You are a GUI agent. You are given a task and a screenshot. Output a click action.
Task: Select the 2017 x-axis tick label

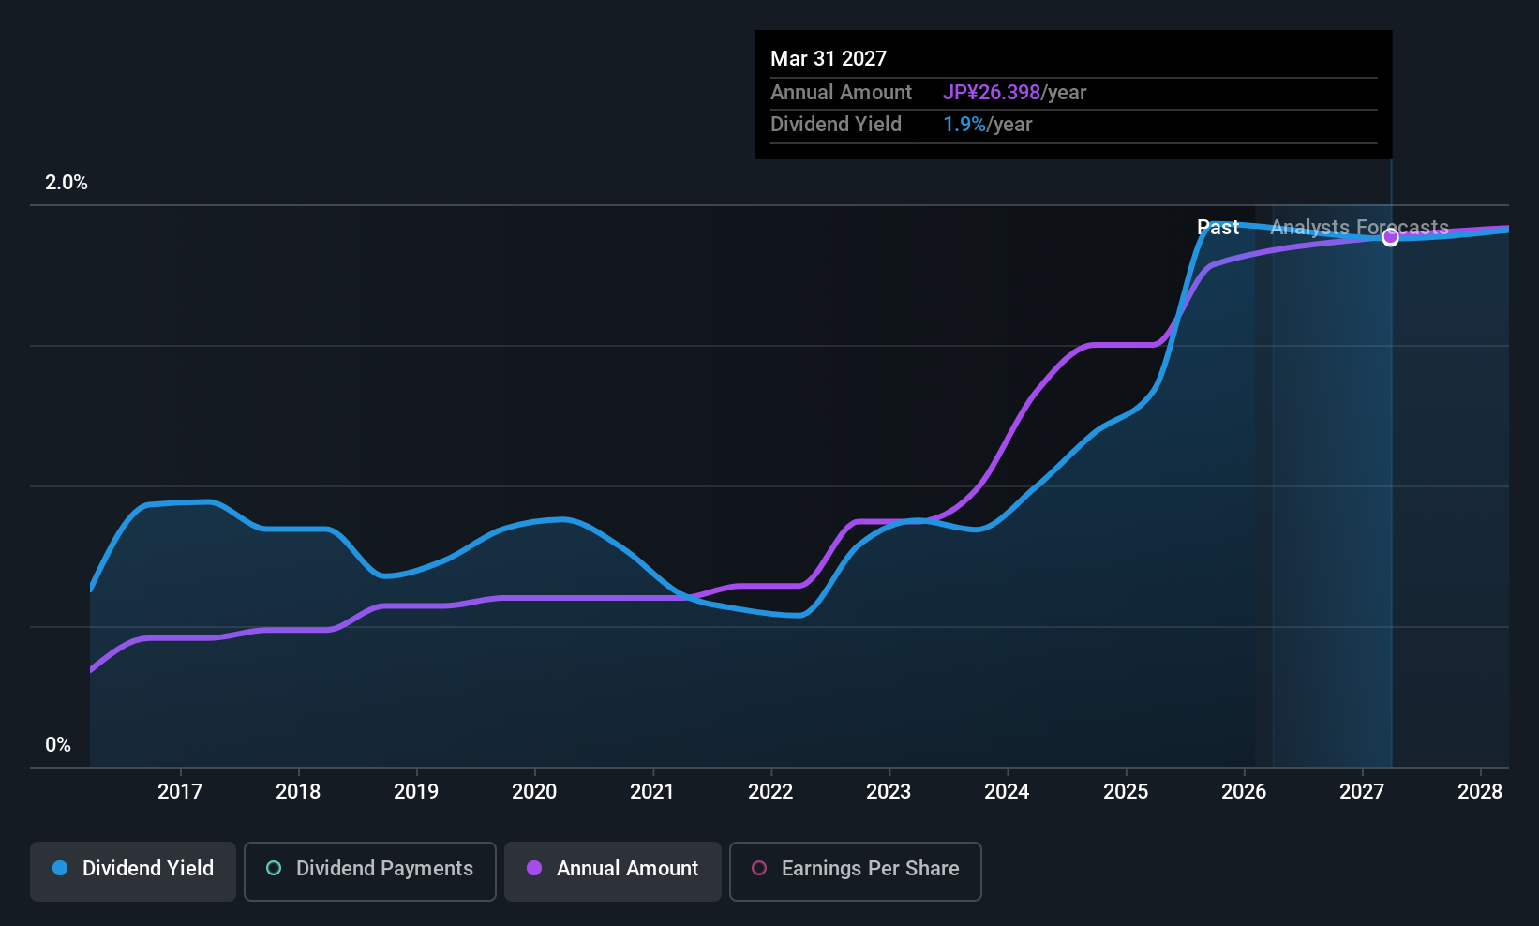(180, 792)
